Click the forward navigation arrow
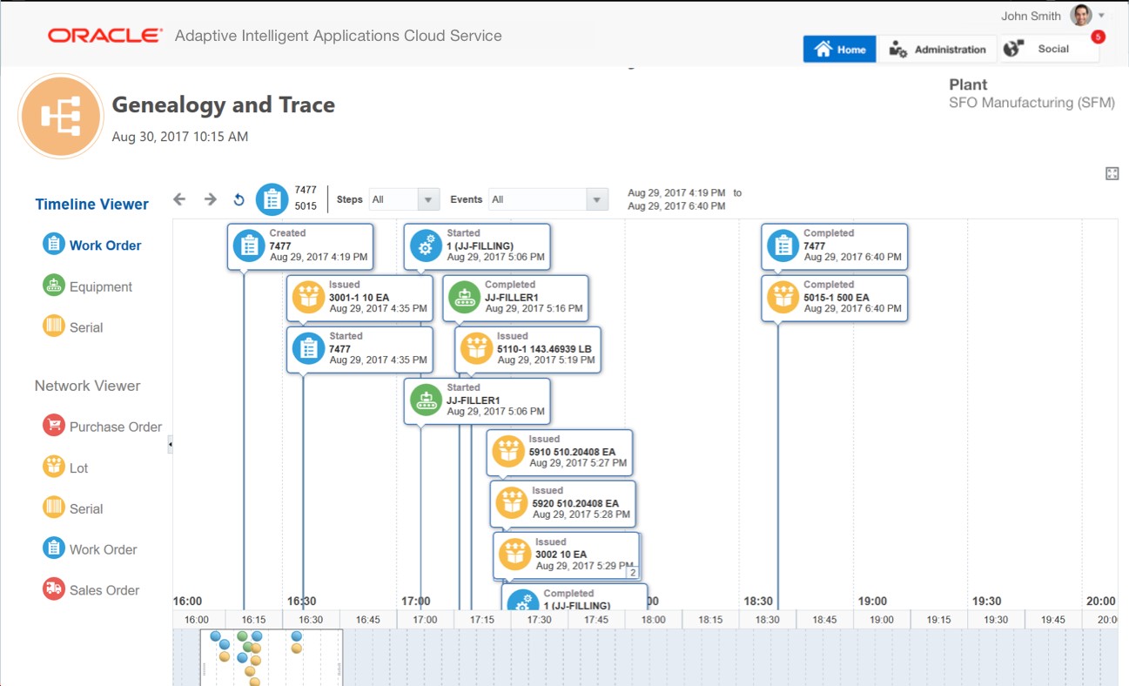The height and width of the screenshot is (686, 1129). [x=210, y=198]
